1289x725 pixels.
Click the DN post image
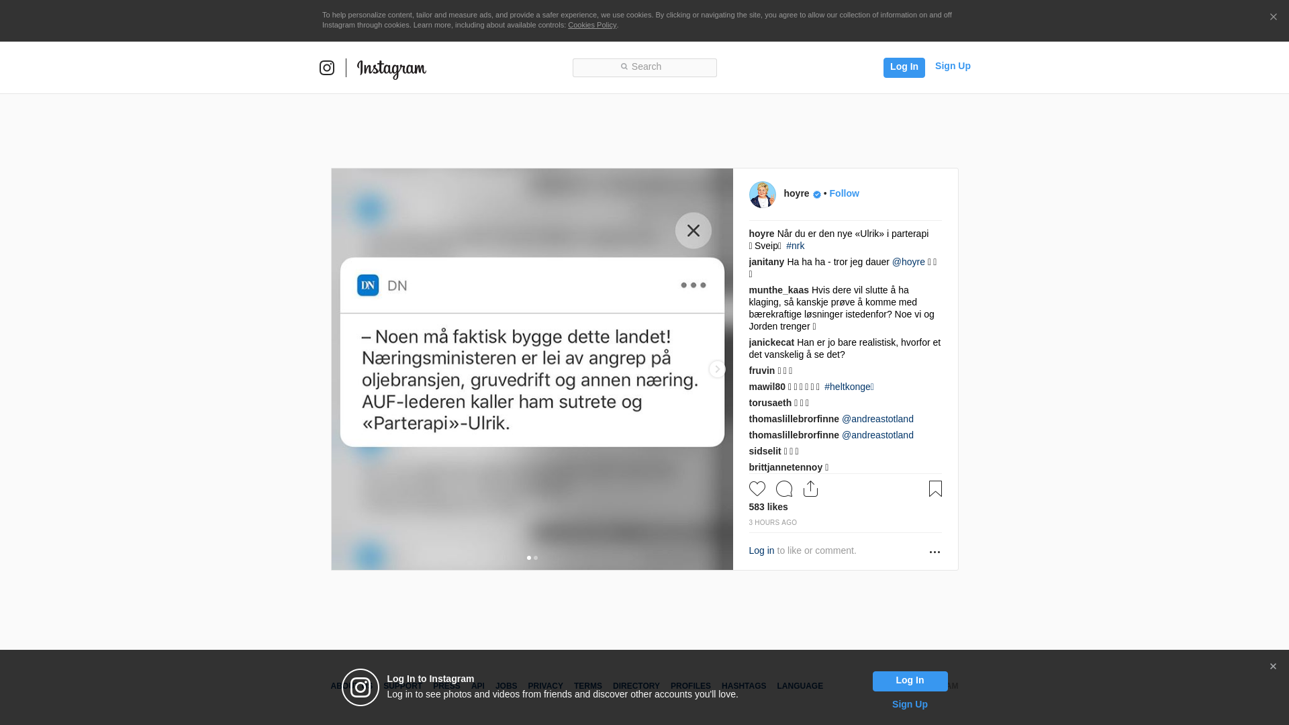tap(532, 369)
